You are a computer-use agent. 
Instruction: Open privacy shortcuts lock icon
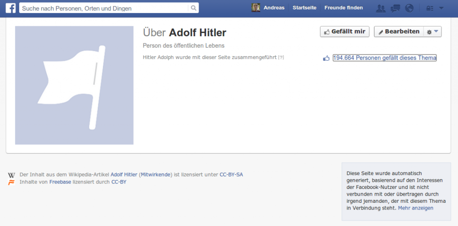(x=430, y=8)
